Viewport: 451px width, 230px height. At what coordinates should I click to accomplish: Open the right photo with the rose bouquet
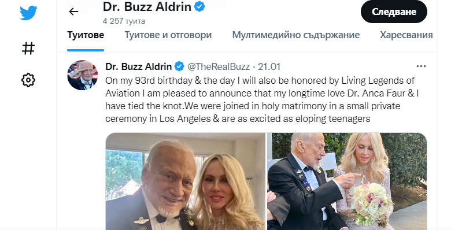(x=347, y=181)
